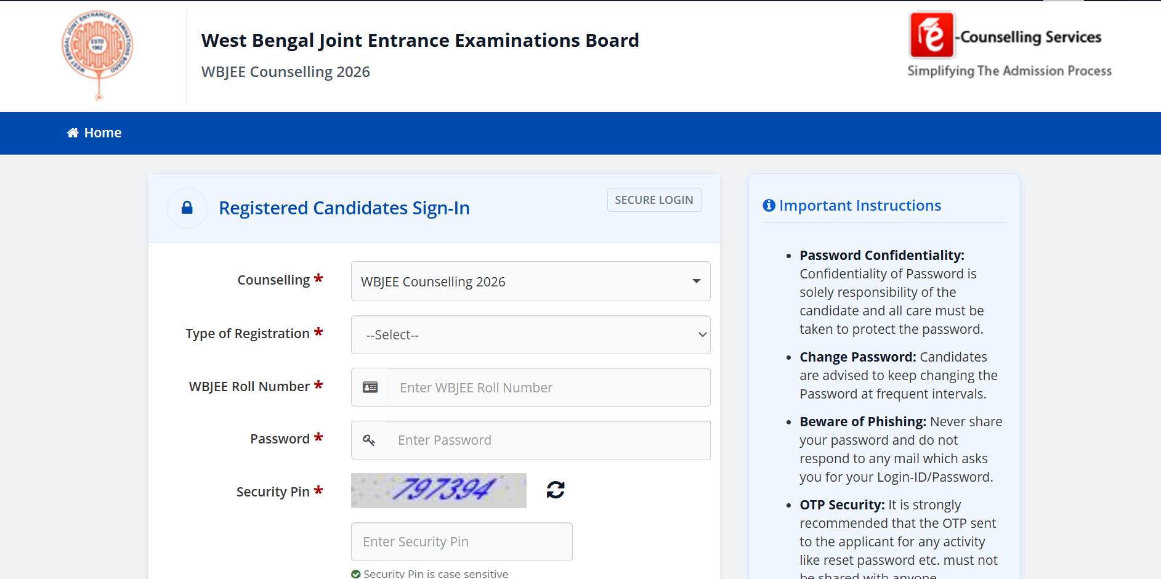
Task: Click the Registered Candidates Sign-In heading
Action: coord(344,208)
